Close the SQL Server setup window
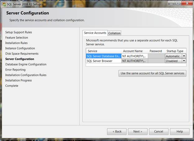Image resolution: width=194 pixels, height=141 pixels. pos(187,3)
